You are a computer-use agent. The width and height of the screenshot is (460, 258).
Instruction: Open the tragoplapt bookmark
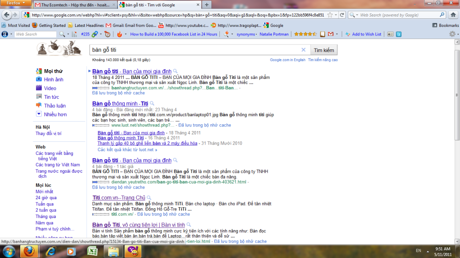pos(236,26)
